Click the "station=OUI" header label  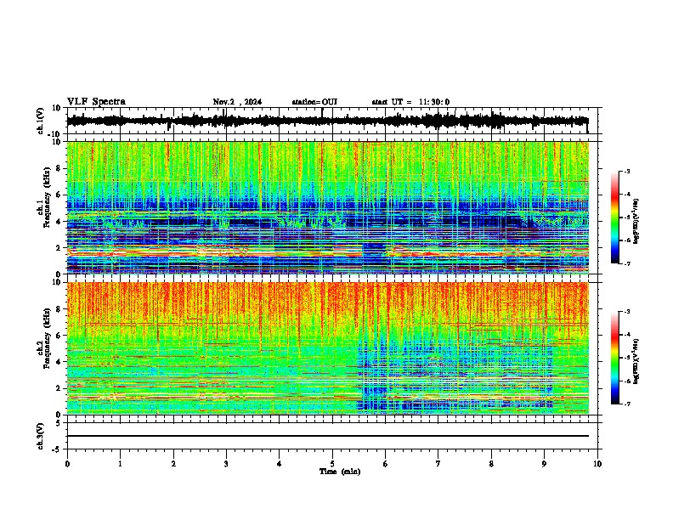tap(314, 102)
